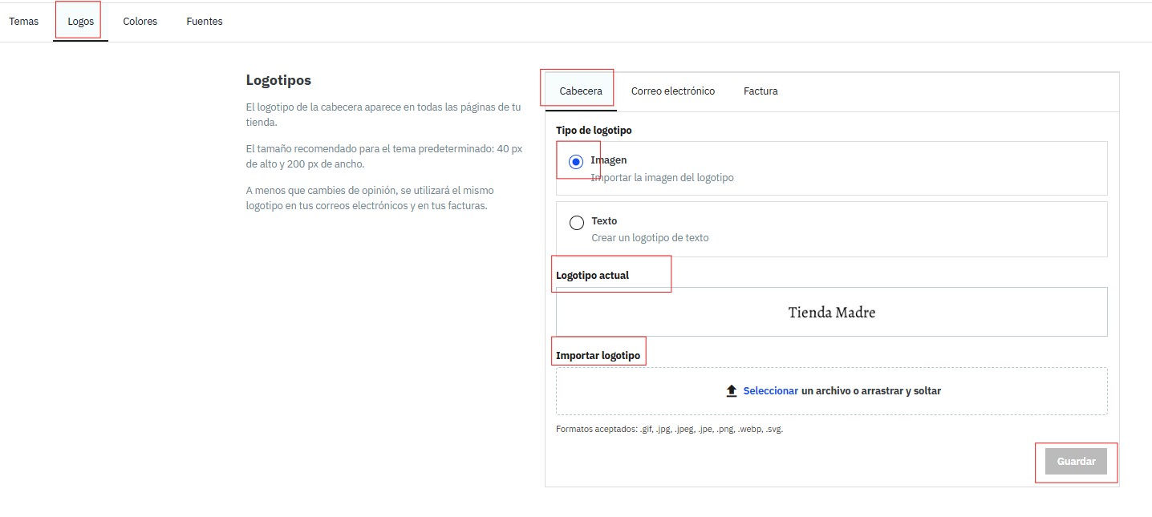Switch to the Logos tab
The width and height of the screenshot is (1152, 517).
pyautogui.click(x=81, y=22)
